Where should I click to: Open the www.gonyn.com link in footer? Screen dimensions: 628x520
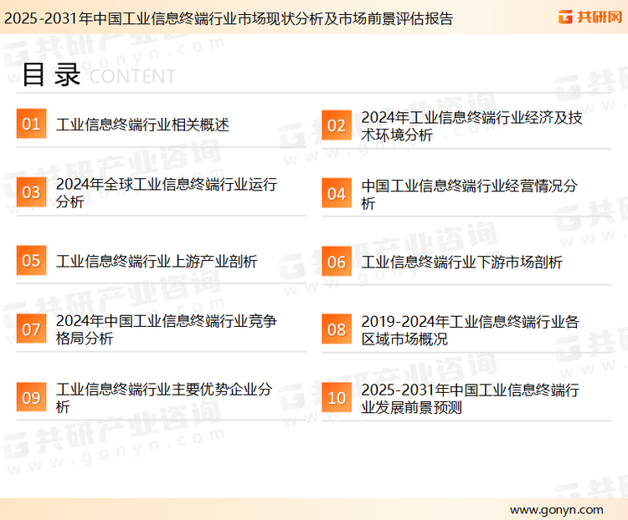click(x=556, y=510)
